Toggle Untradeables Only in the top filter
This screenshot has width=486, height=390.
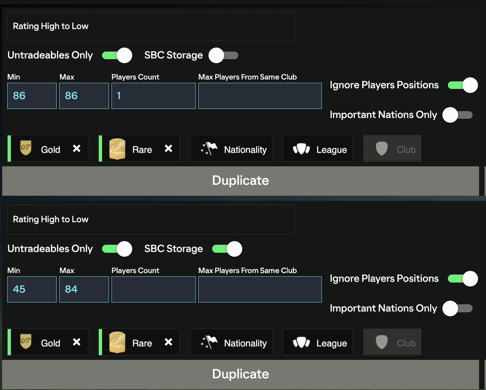[x=117, y=55]
